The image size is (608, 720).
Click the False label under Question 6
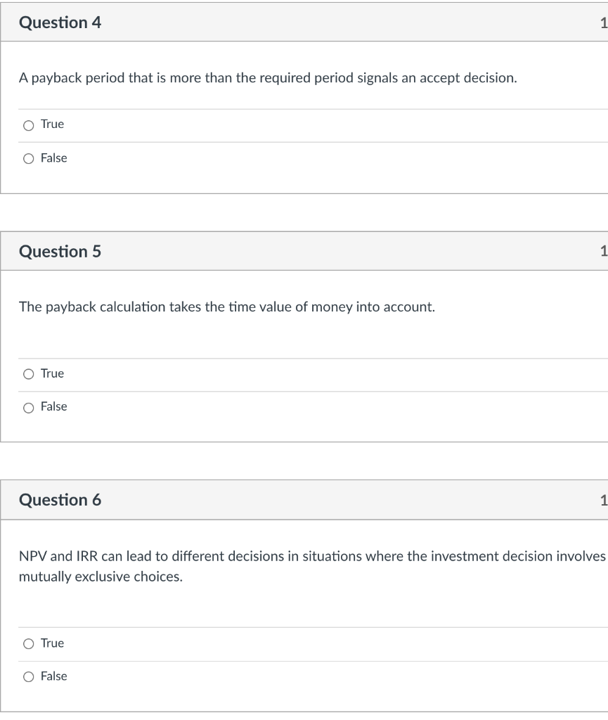pyautogui.click(x=55, y=676)
